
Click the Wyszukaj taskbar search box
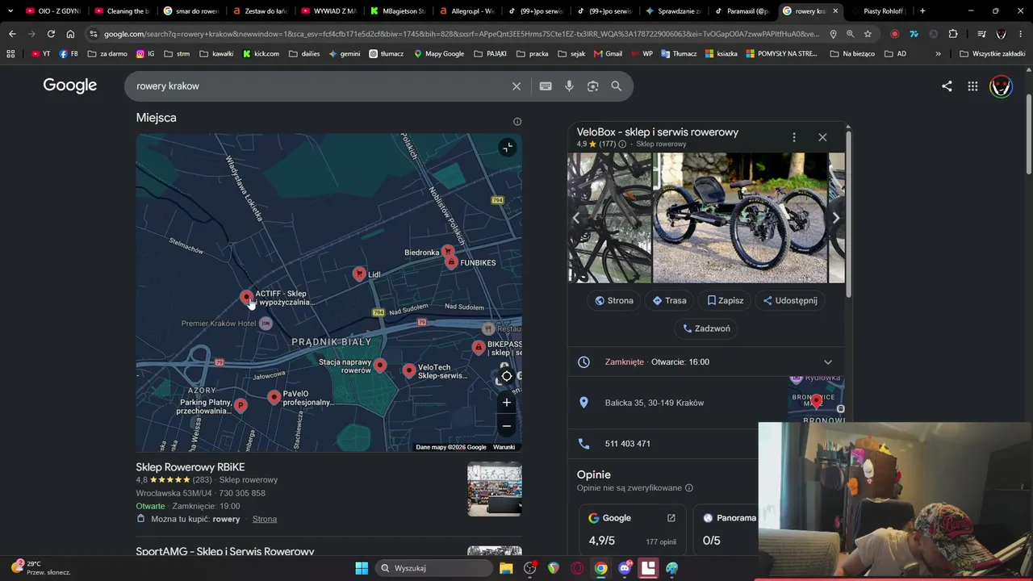click(x=434, y=568)
